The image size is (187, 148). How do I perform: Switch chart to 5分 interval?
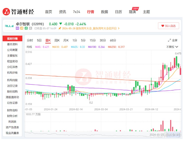83,40
